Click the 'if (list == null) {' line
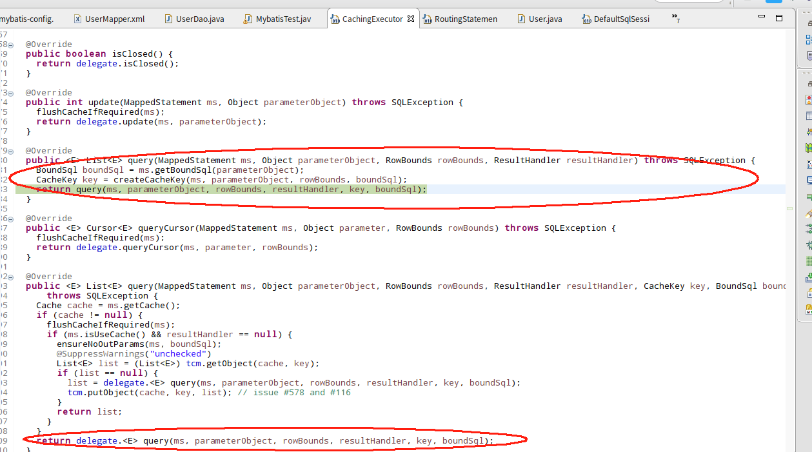The height and width of the screenshot is (452, 812). (108, 373)
